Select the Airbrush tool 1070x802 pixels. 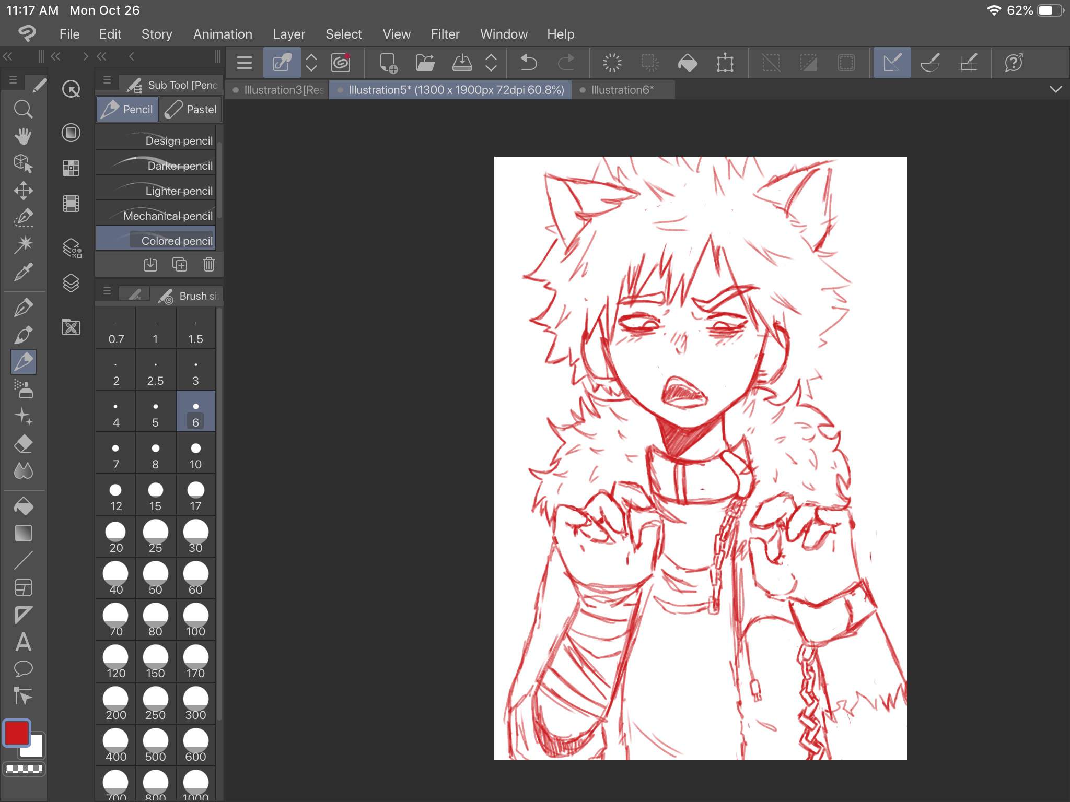tap(23, 389)
